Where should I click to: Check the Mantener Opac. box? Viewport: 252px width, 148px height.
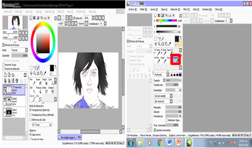[166, 120]
